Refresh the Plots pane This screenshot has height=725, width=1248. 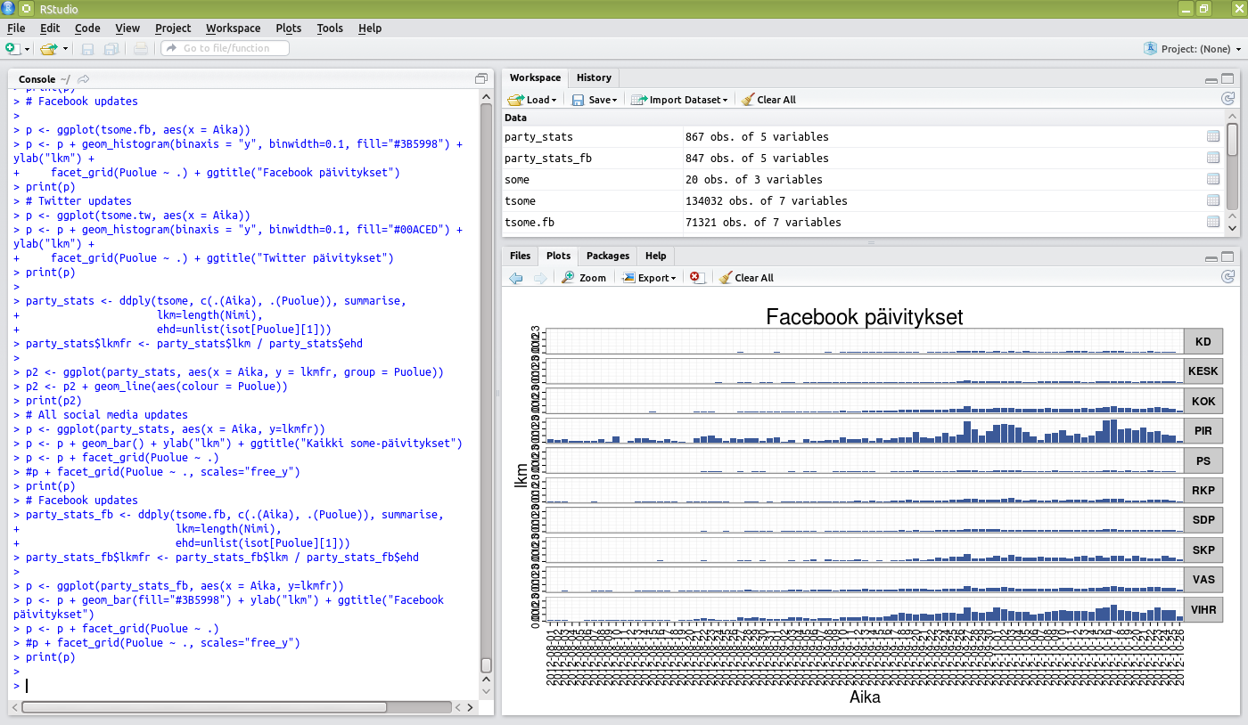[x=1227, y=277]
